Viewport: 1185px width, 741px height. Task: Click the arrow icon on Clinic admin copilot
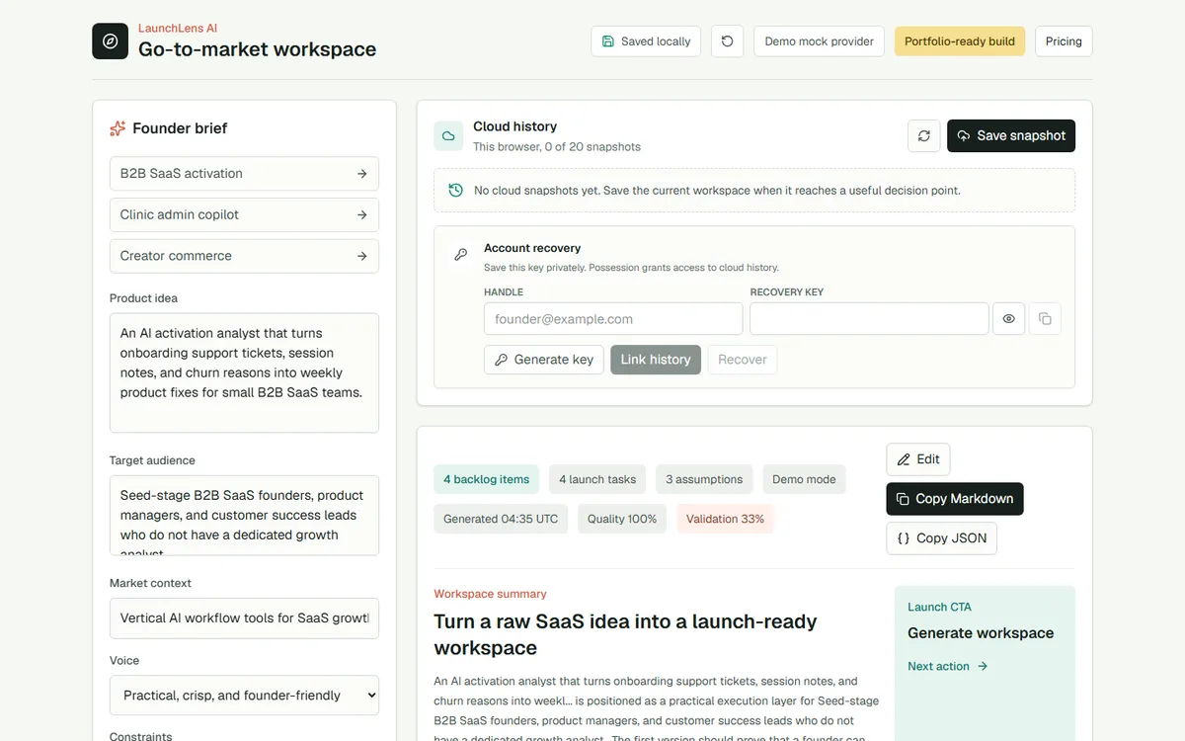pyautogui.click(x=362, y=214)
